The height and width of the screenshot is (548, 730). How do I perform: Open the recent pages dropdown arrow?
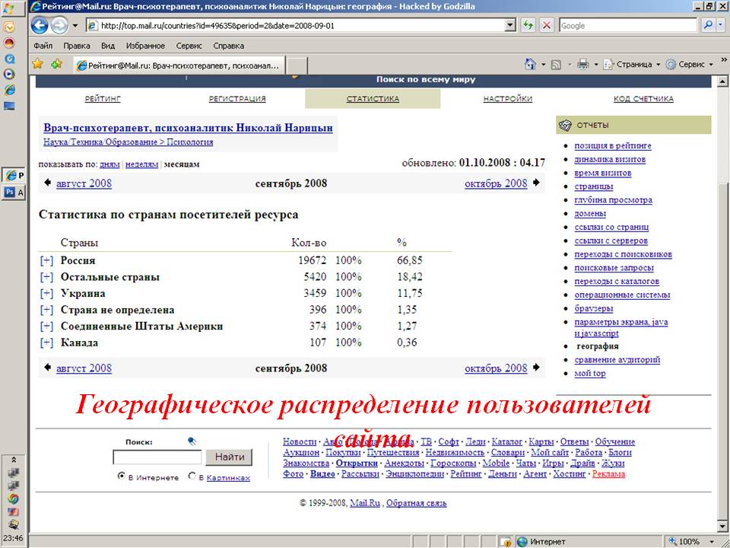coord(75,26)
